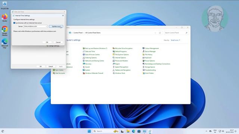Open BitLocker Drive Encryption

click(x=122, y=48)
